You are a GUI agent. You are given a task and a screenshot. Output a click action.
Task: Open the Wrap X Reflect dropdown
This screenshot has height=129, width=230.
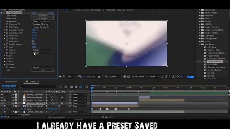42,50
